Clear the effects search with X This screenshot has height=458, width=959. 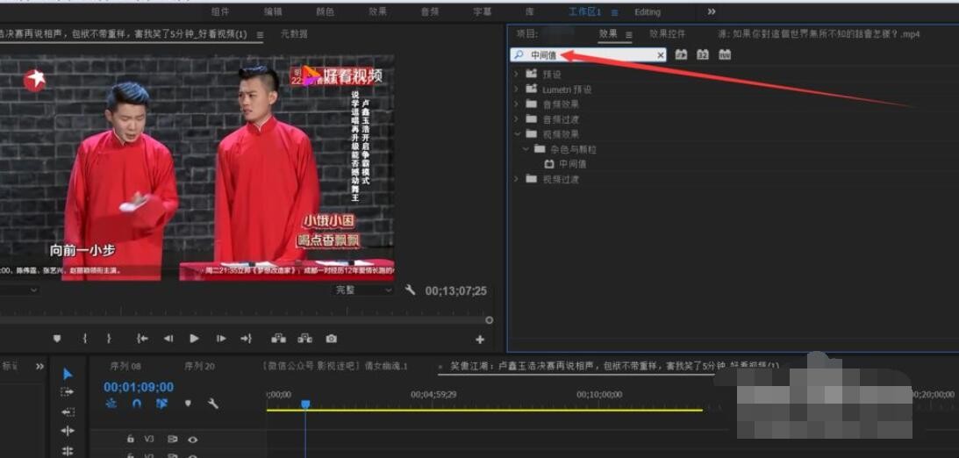coord(661,55)
